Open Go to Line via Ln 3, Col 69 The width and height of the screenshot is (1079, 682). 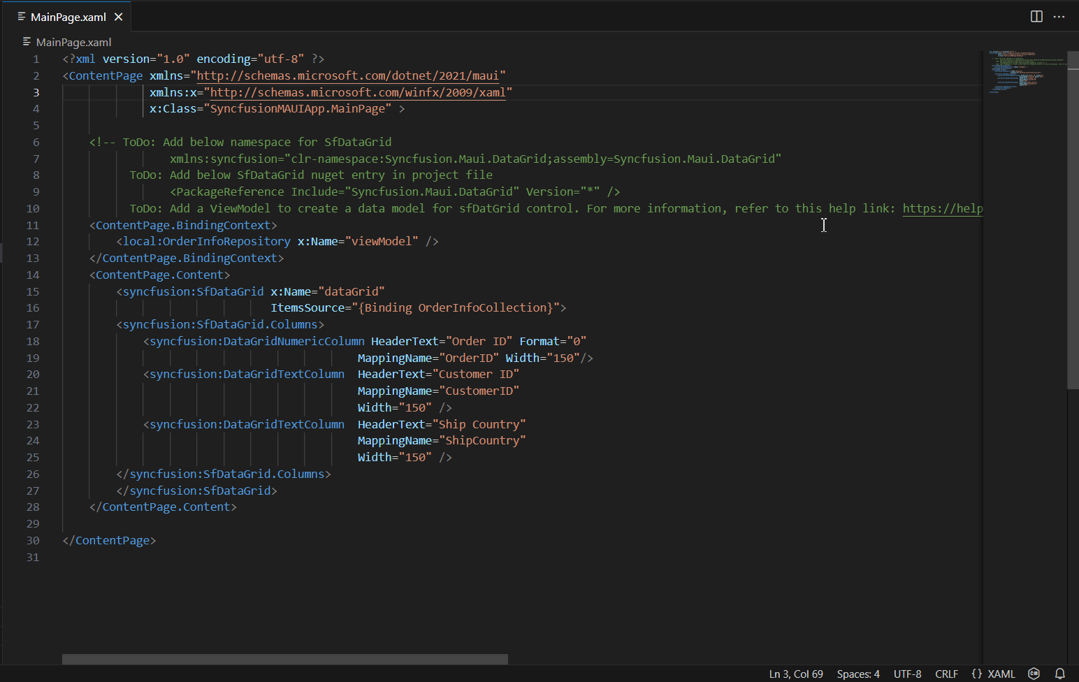[795, 674]
